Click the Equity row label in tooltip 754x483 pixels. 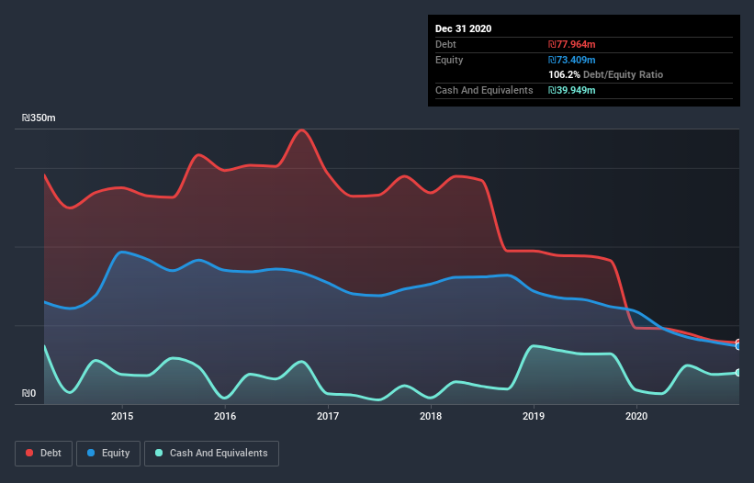[x=449, y=60]
